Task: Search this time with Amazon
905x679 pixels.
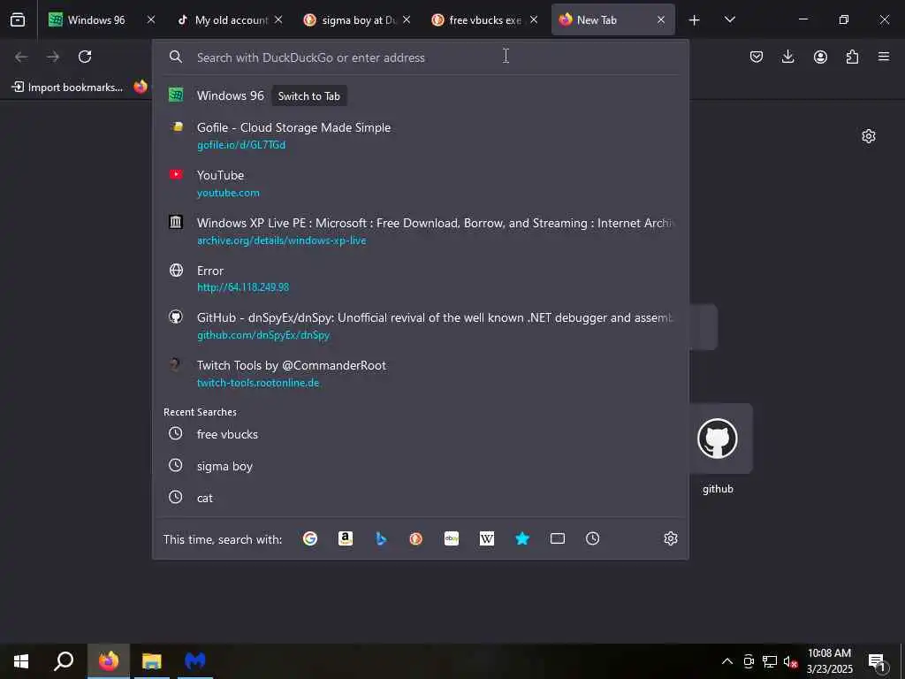Action: pos(346,538)
